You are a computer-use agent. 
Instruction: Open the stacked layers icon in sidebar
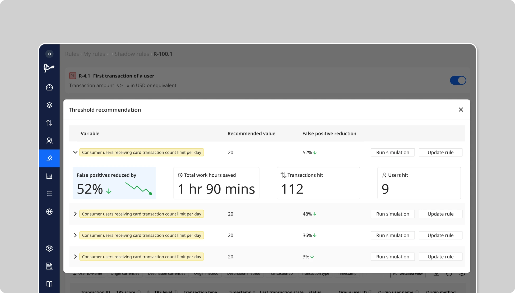coord(49,105)
